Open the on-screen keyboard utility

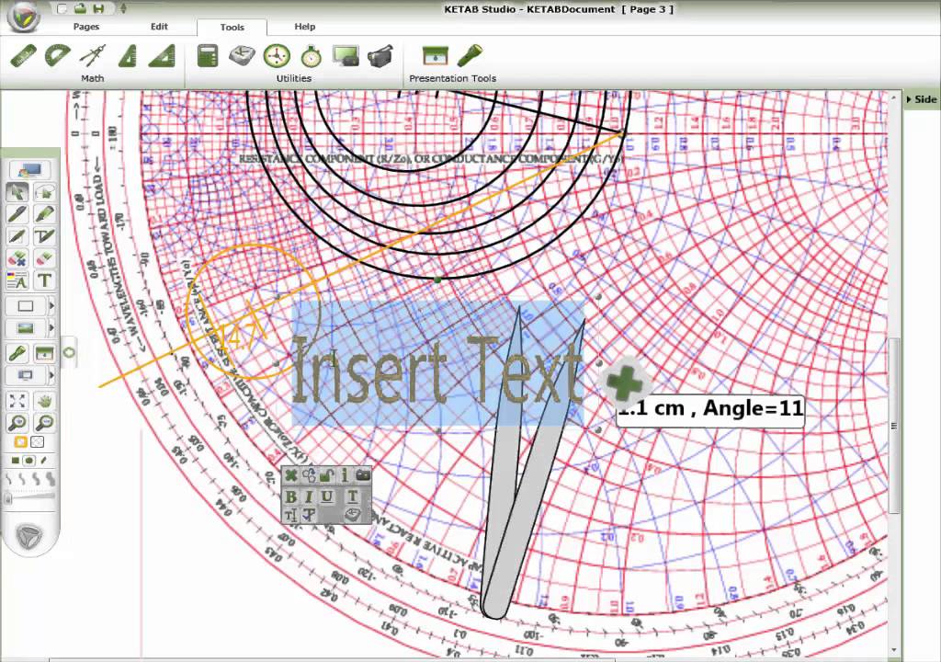click(242, 56)
